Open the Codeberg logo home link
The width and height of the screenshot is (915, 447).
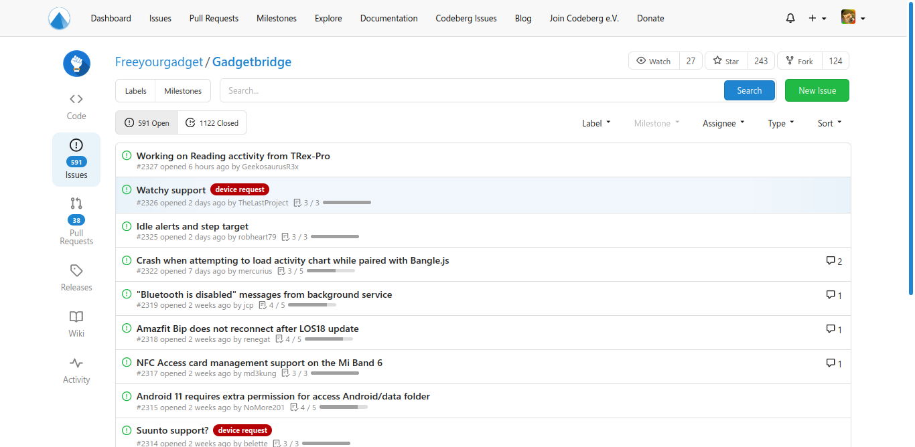[x=60, y=18]
